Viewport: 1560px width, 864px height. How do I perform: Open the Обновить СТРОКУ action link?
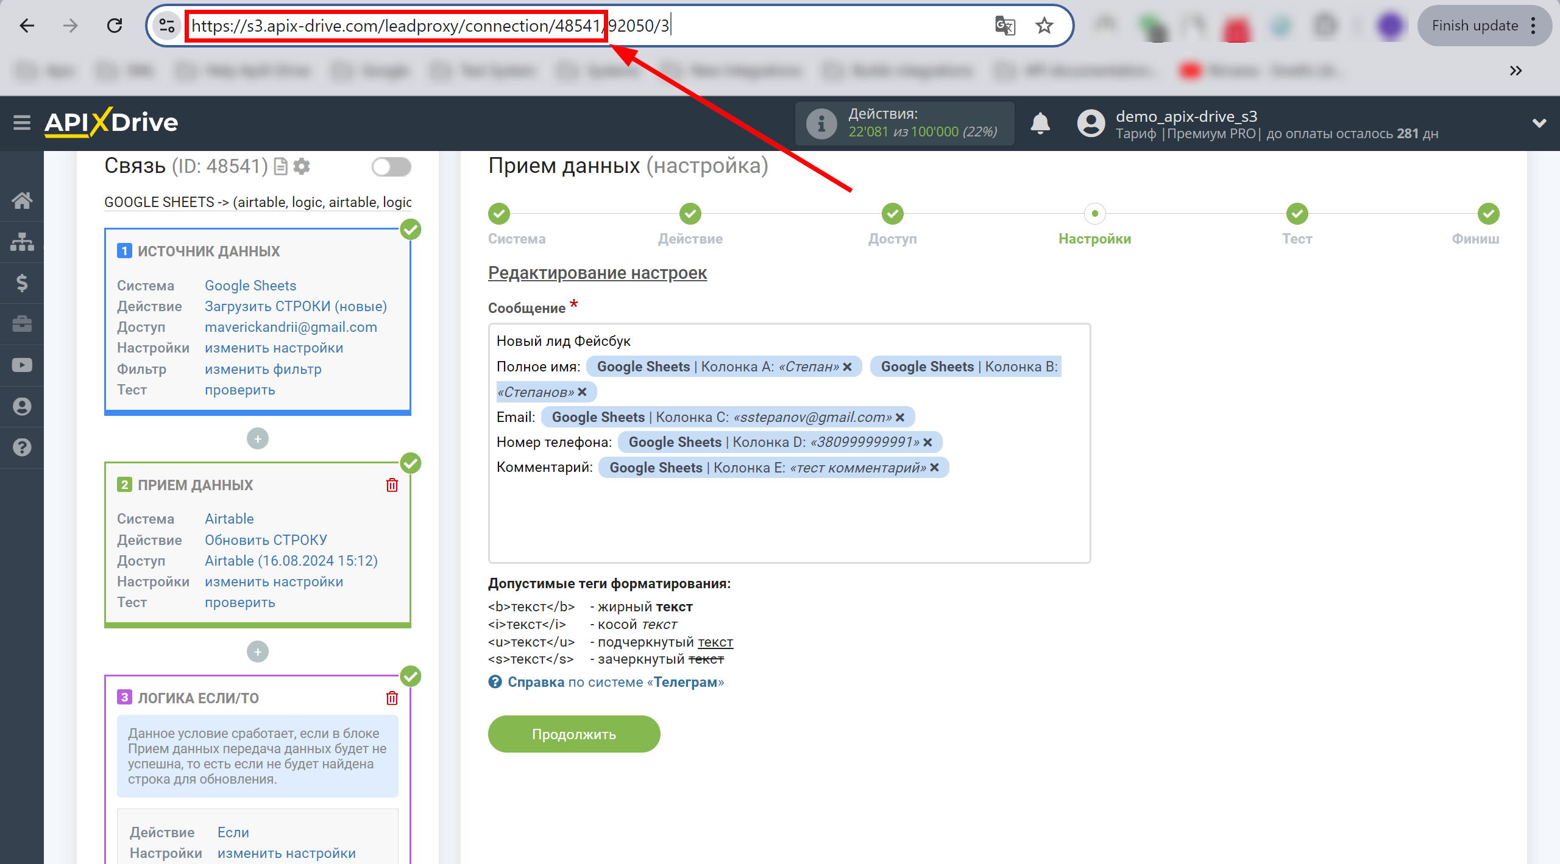click(266, 540)
